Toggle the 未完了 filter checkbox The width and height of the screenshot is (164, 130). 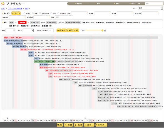coord(24,13)
